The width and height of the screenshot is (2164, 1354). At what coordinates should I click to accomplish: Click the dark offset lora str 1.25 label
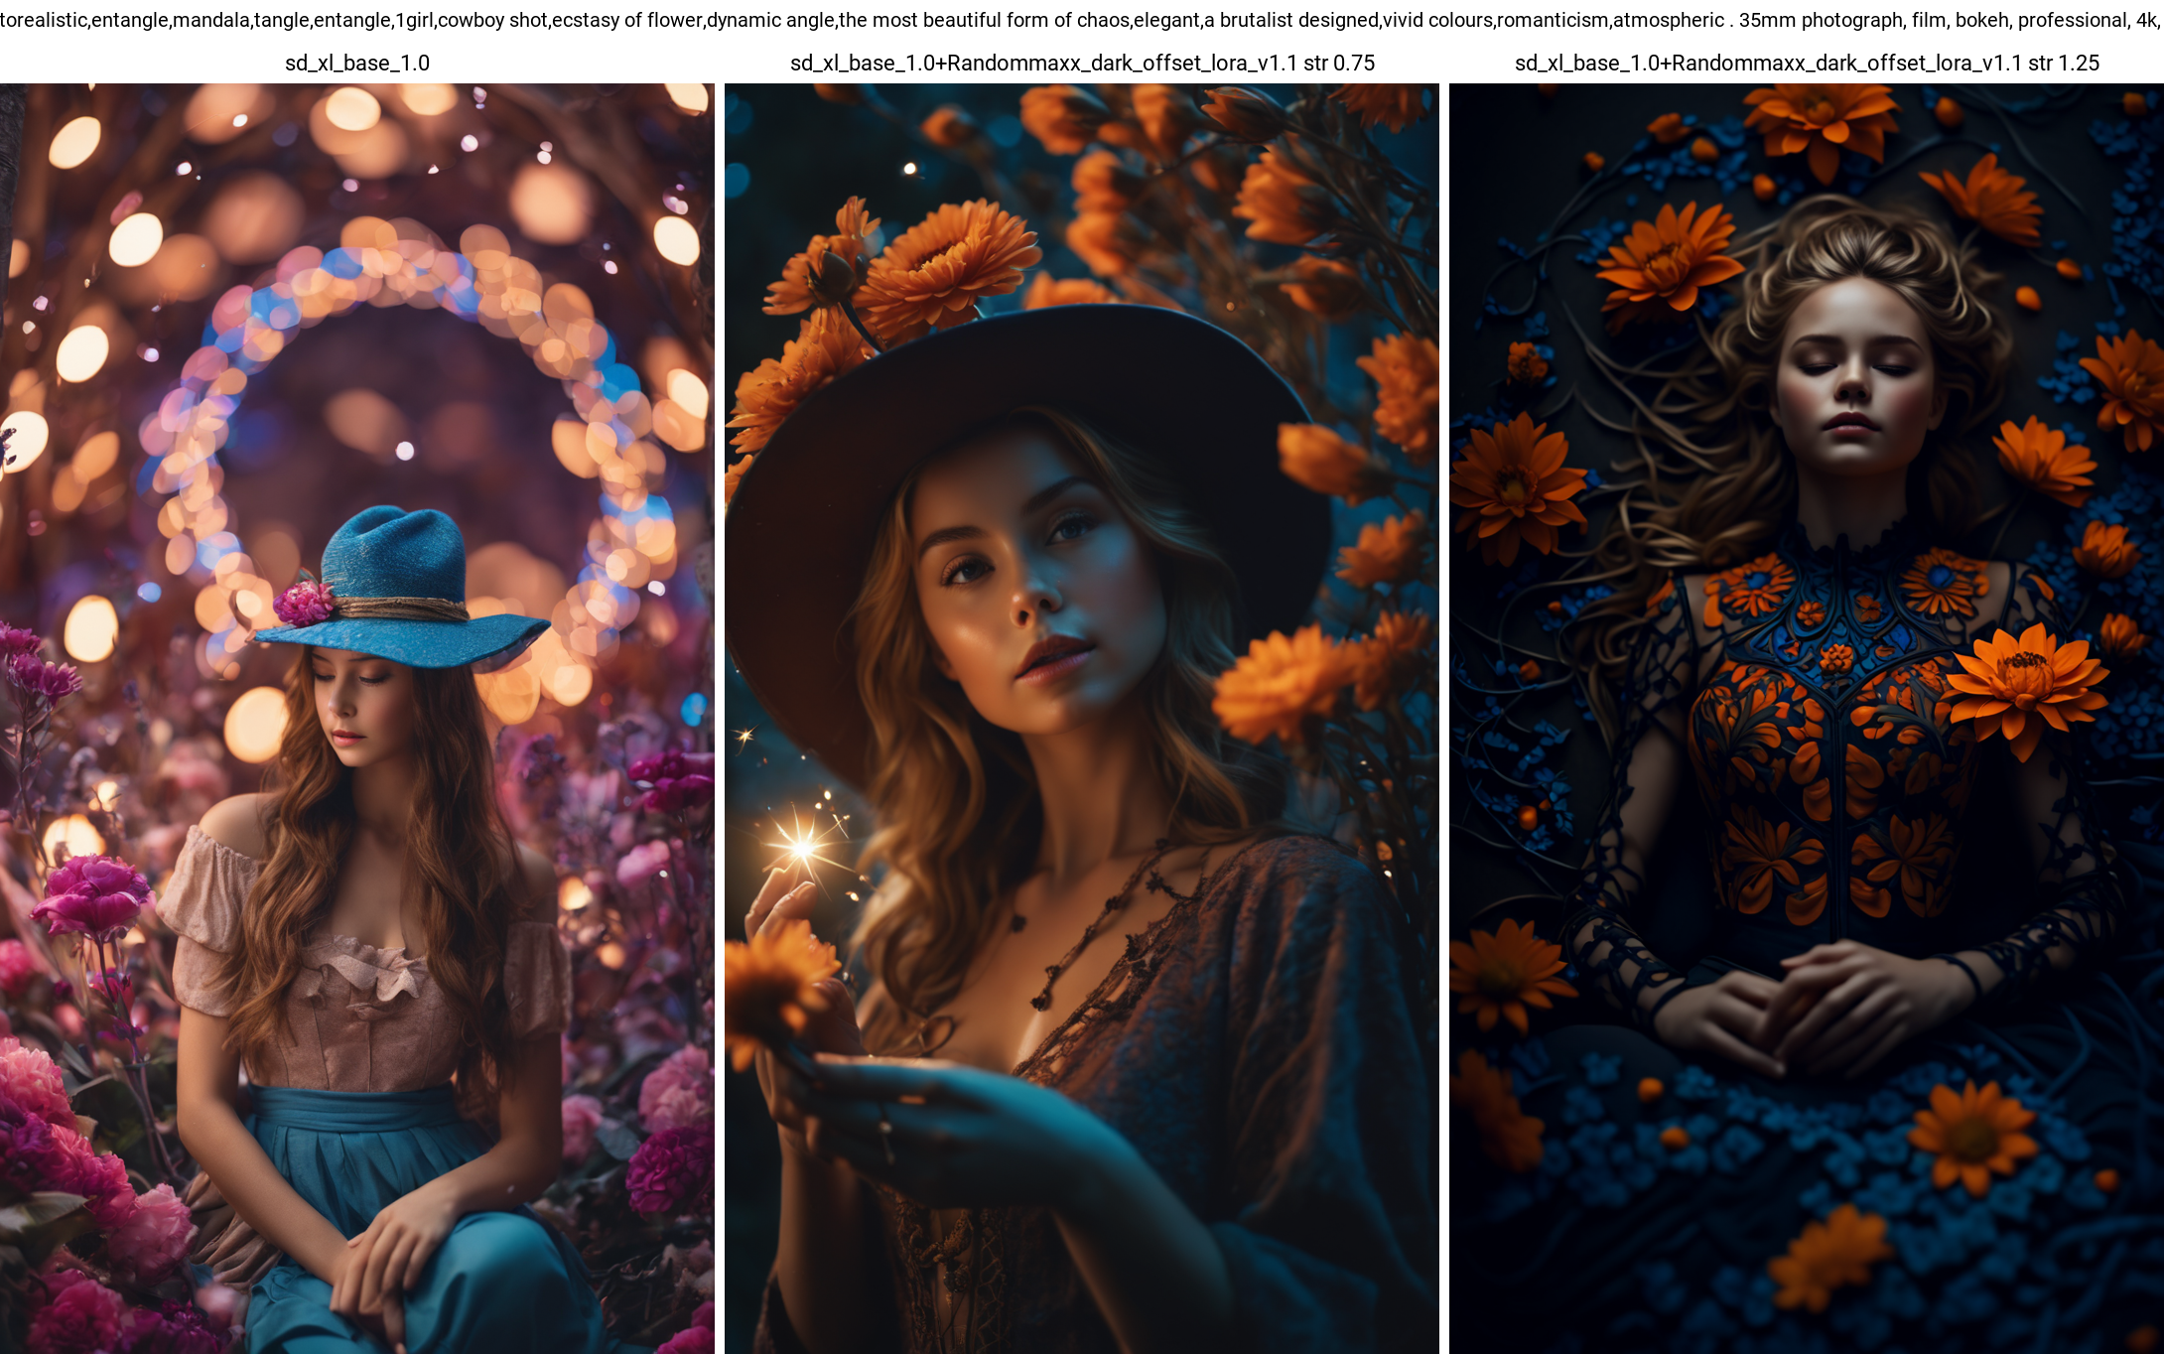point(1806,63)
